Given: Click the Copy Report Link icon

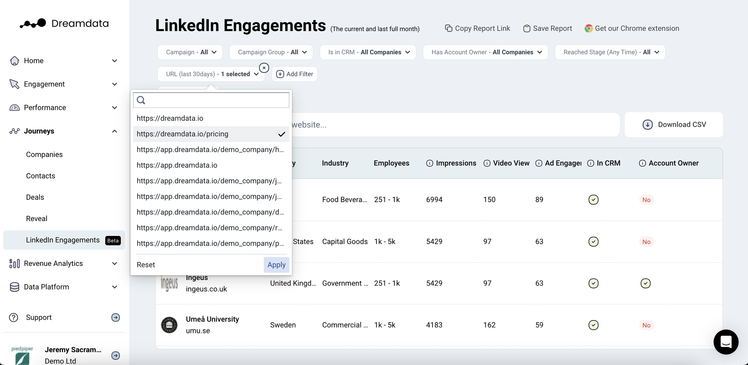Looking at the screenshot, I should tap(448, 28).
